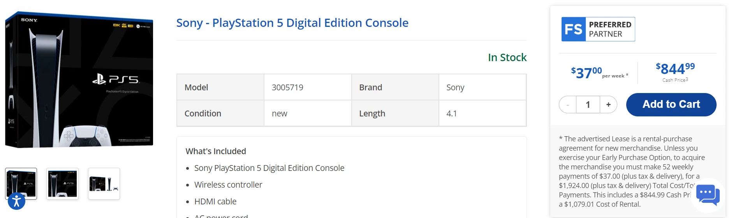This screenshot has width=731, height=218.
Task: Increase quantity with the plus button
Action: coord(608,105)
